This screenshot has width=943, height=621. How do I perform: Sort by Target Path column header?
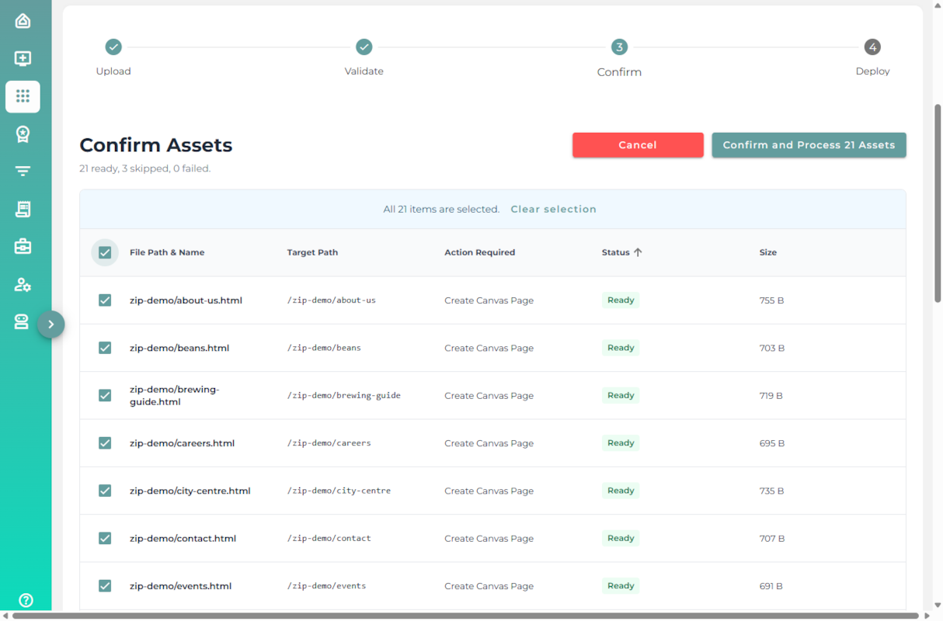pos(312,252)
